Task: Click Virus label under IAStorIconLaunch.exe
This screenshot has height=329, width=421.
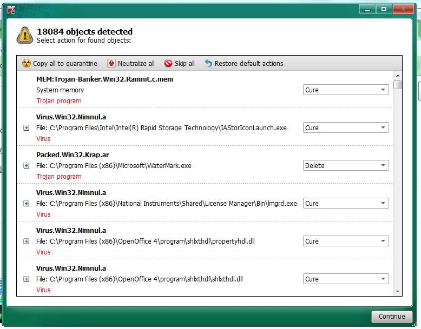Action: point(43,139)
